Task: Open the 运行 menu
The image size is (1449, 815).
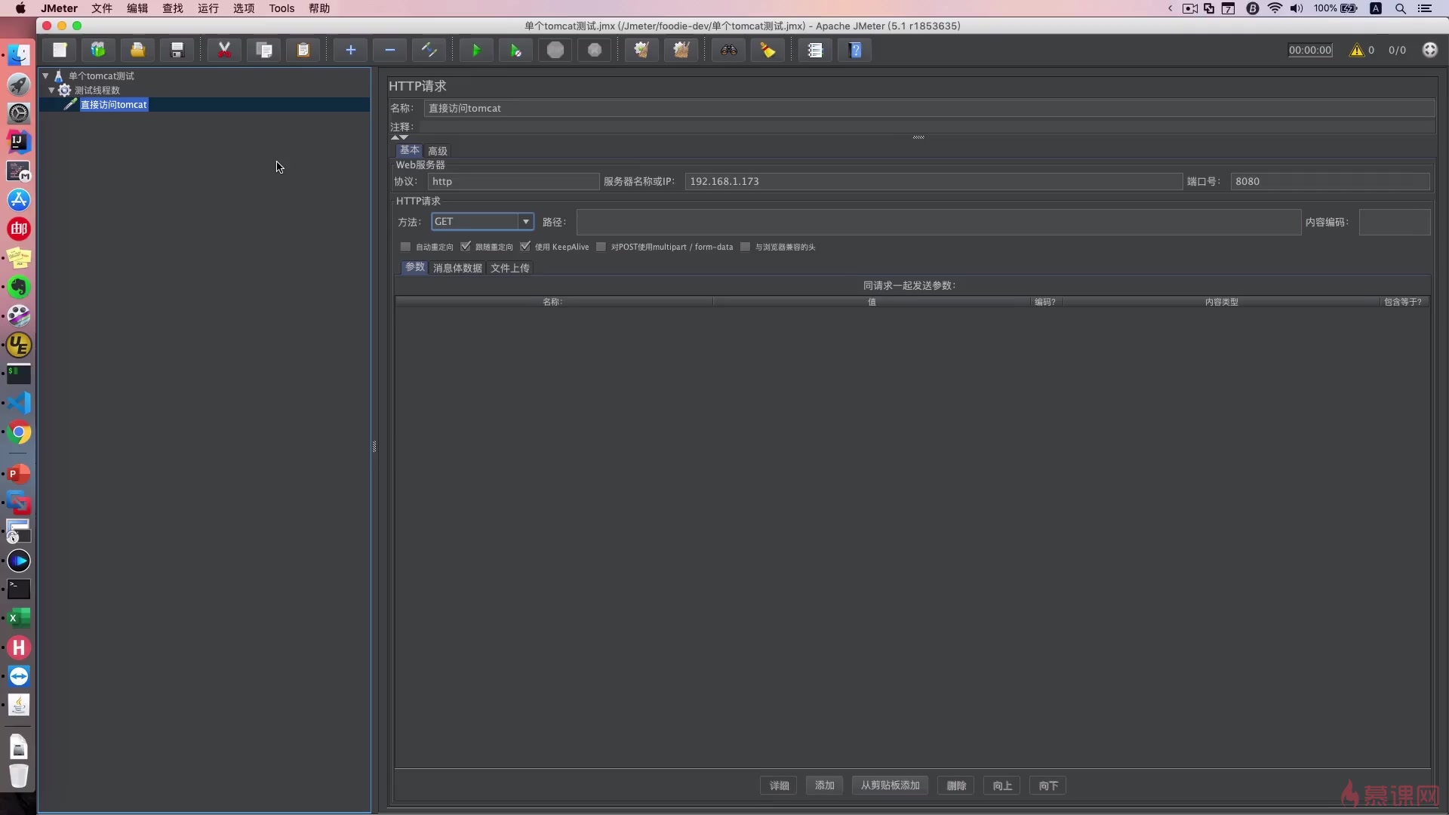Action: pyautogui.click(x=208, y=8)
